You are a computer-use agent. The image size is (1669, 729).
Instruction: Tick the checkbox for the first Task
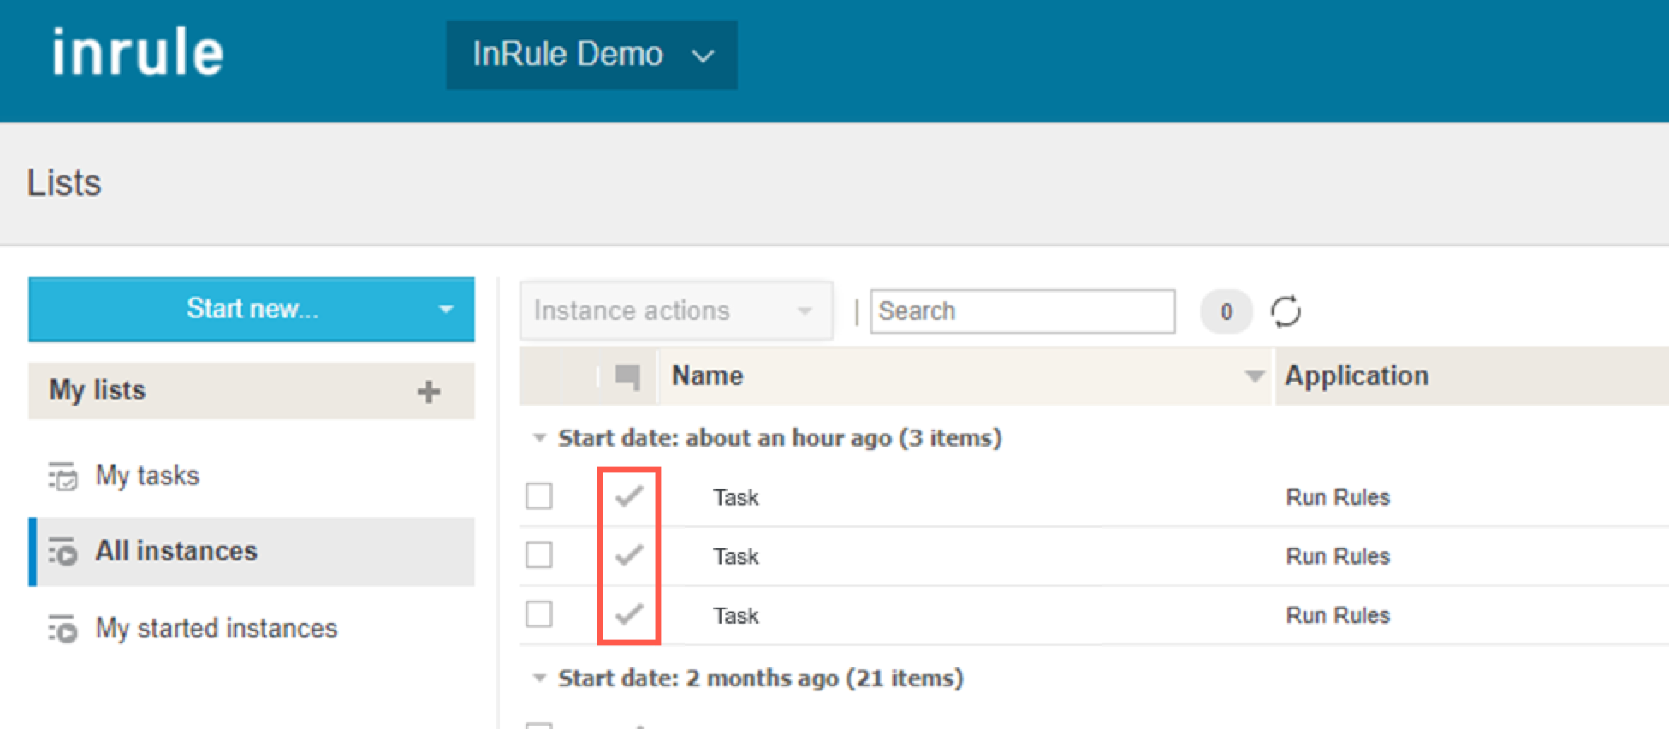tap(539, 496)
